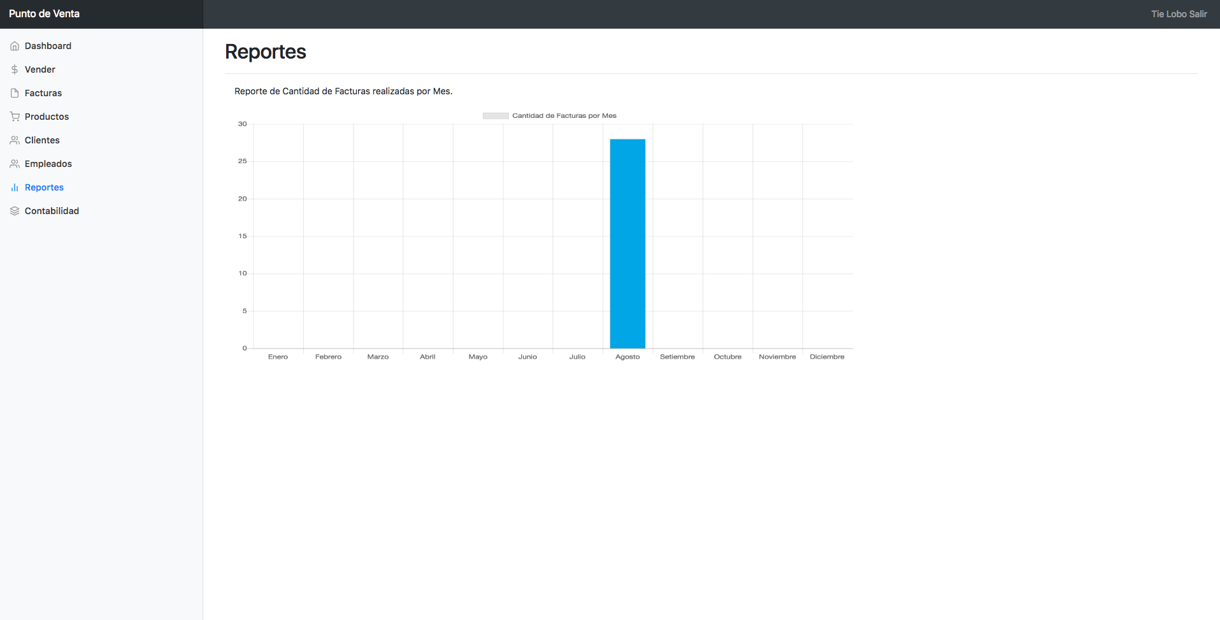Screen dimensions: 1220x620
Task: Open the Facturas section
Action: pos(43,93)
